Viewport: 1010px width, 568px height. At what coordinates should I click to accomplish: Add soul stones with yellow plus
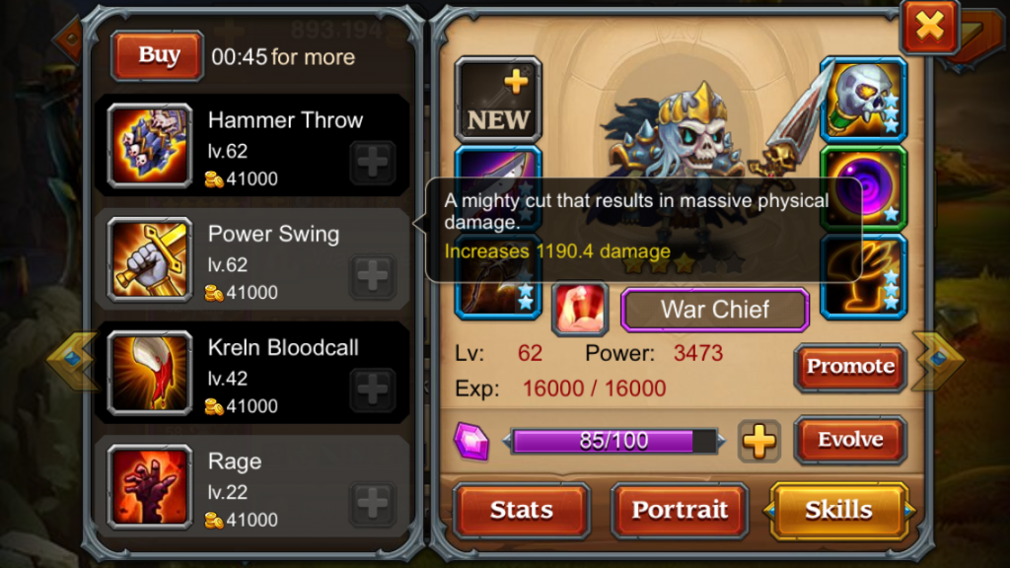point(759,441)
